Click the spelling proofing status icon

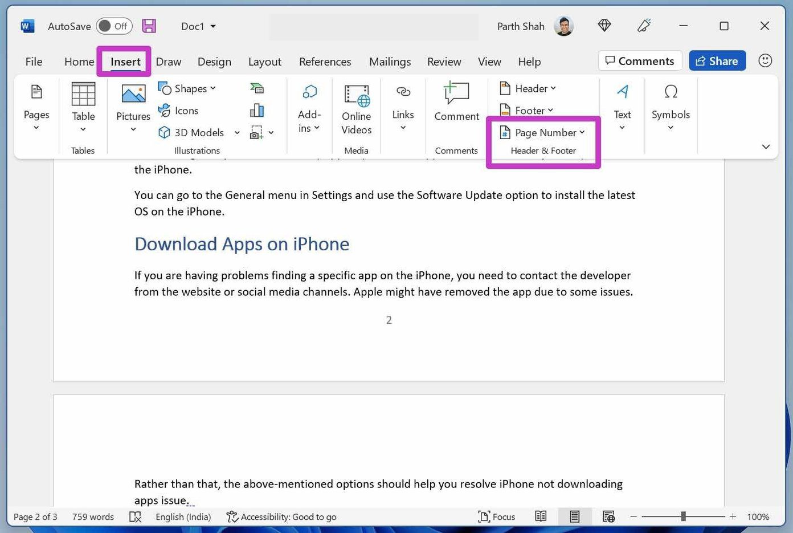point(135,516)
